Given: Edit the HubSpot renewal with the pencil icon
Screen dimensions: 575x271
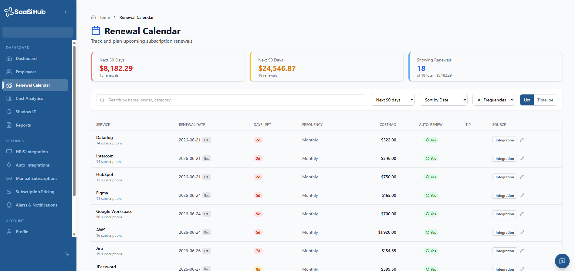Looking at the screenshot, I should 522,177.
